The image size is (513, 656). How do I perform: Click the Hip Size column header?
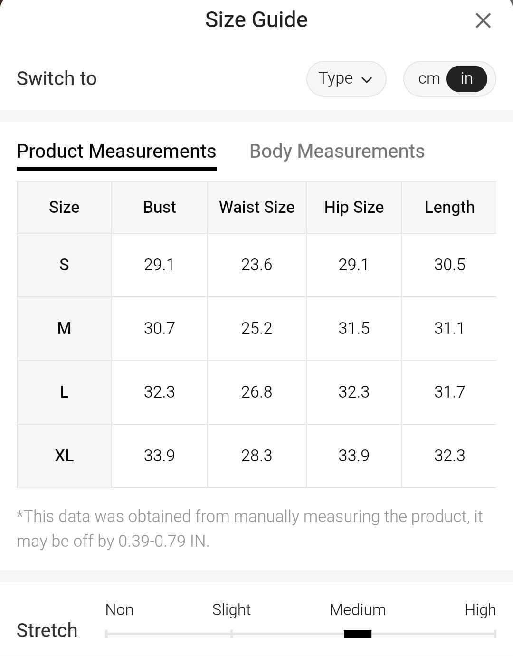pyautogui.click(x=354, y=207)
